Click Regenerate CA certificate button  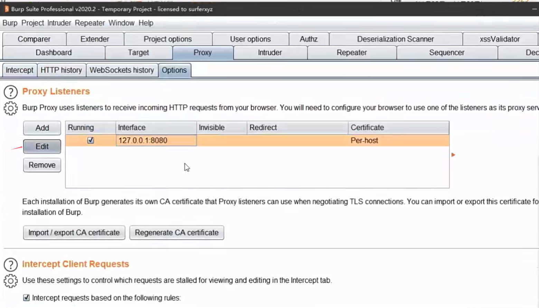click(x=177, y=233)
